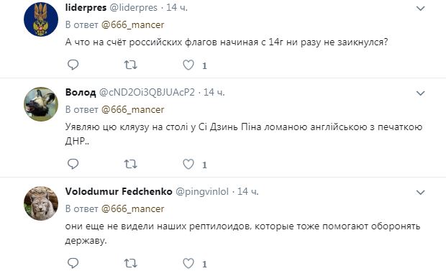Open the @liderpres handle link
Viewport: 446px width, 271px height.
(133, 8)
